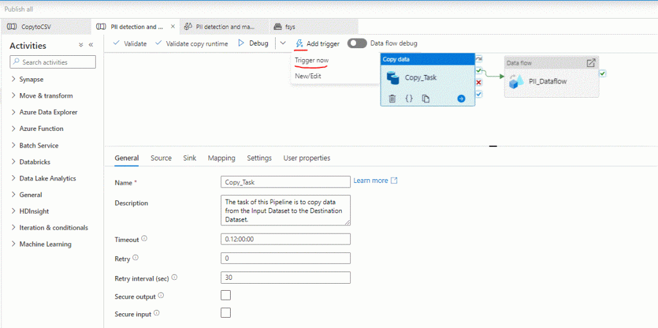Enable the Secure output checkbox
This screenshot has width=658, height=328.
226,295
